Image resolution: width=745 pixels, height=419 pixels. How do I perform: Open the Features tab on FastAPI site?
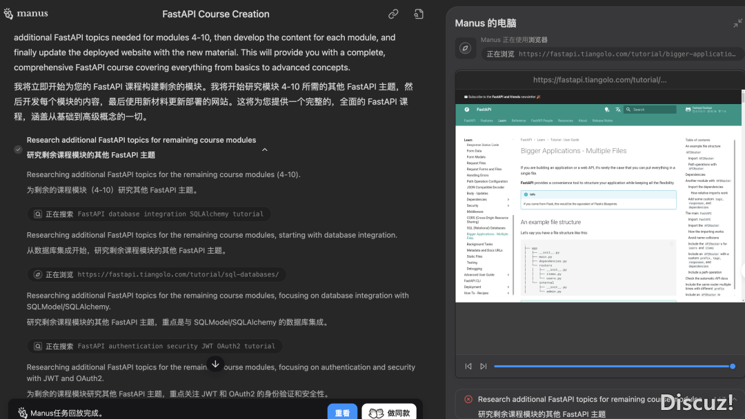(487, 121)
